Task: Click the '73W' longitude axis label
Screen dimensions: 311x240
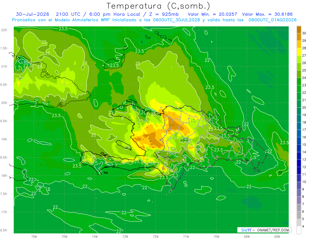Action: (125, 236)
